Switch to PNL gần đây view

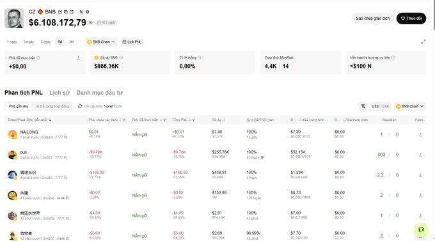19,106
